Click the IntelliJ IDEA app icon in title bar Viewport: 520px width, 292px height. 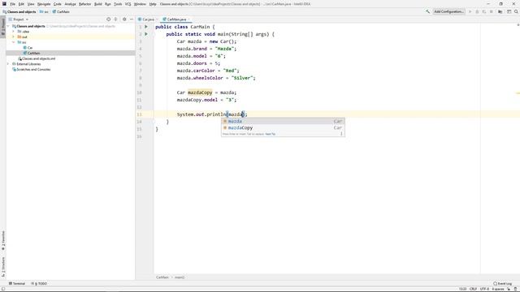4,4
